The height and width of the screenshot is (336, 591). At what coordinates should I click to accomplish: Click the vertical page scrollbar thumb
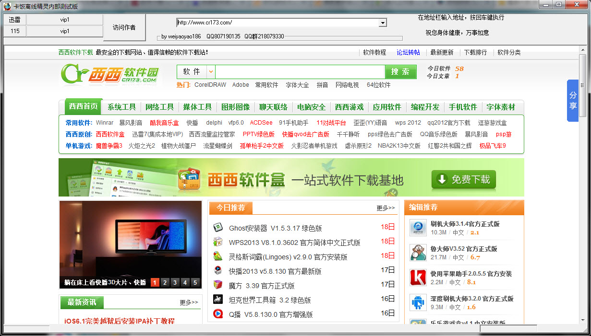pos(583,85)
